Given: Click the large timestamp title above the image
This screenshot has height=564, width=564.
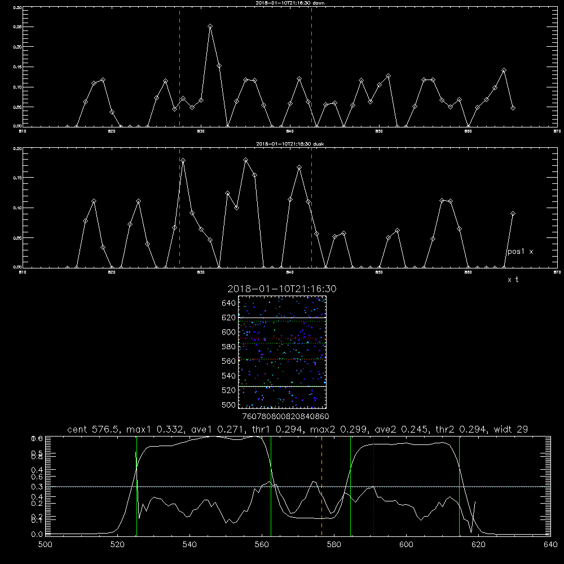Looking at the screenshot, I should click(282, 289).
